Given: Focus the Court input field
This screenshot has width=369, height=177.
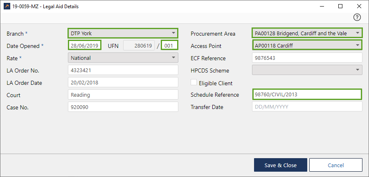Looking at the screenshot, I should click(123, 95).
